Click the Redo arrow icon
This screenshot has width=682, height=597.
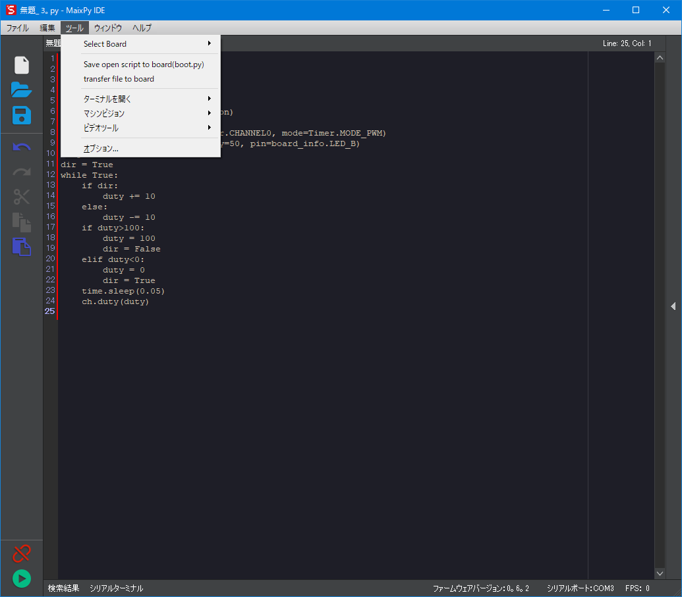coord(22,172)
